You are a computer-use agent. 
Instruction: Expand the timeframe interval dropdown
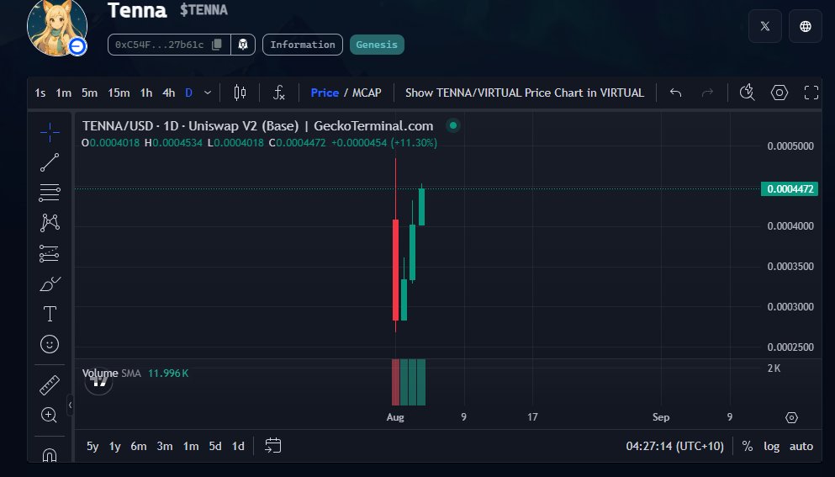pyautogui.click(x=208, y=93)
